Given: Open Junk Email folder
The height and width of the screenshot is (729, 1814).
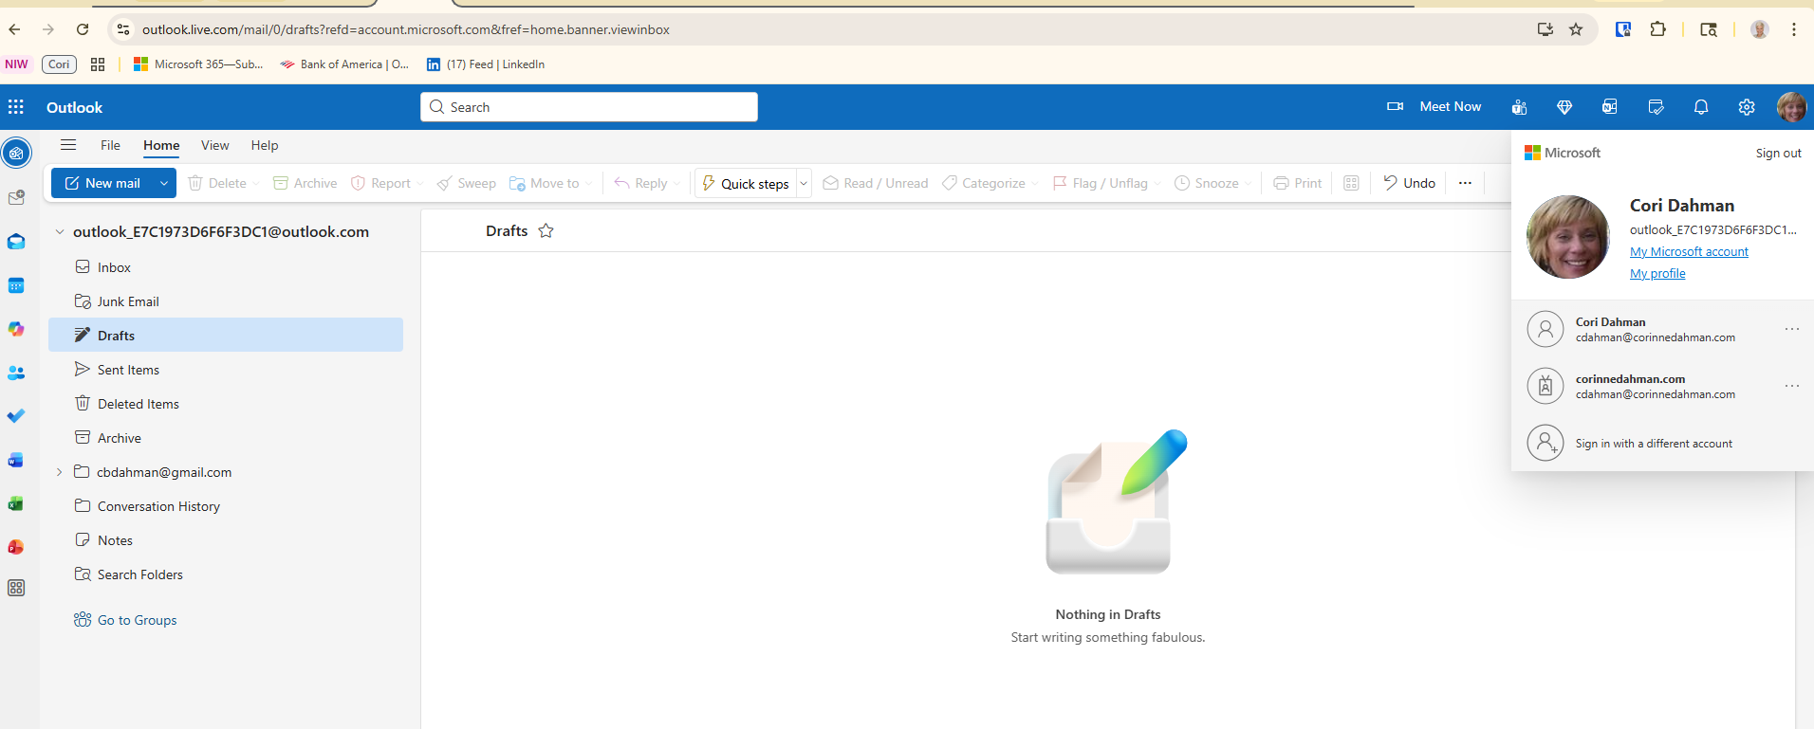Looking at the screenshot, I should [226, 301].
